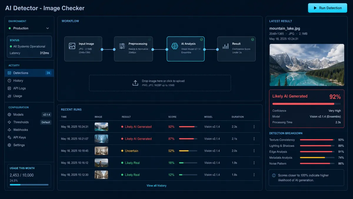Click the Webhooks icon

(9, 130)
